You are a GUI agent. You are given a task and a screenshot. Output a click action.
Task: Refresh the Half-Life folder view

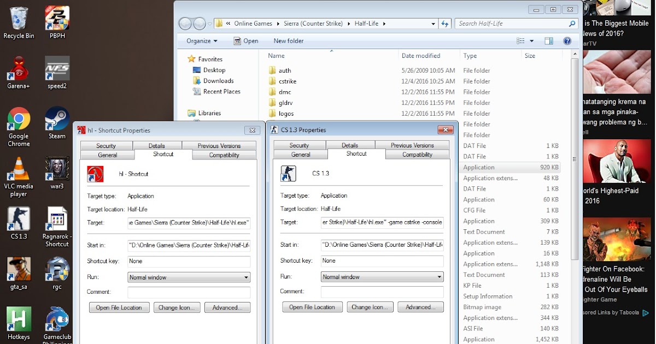pyautogui.click(x=445, y=23)
